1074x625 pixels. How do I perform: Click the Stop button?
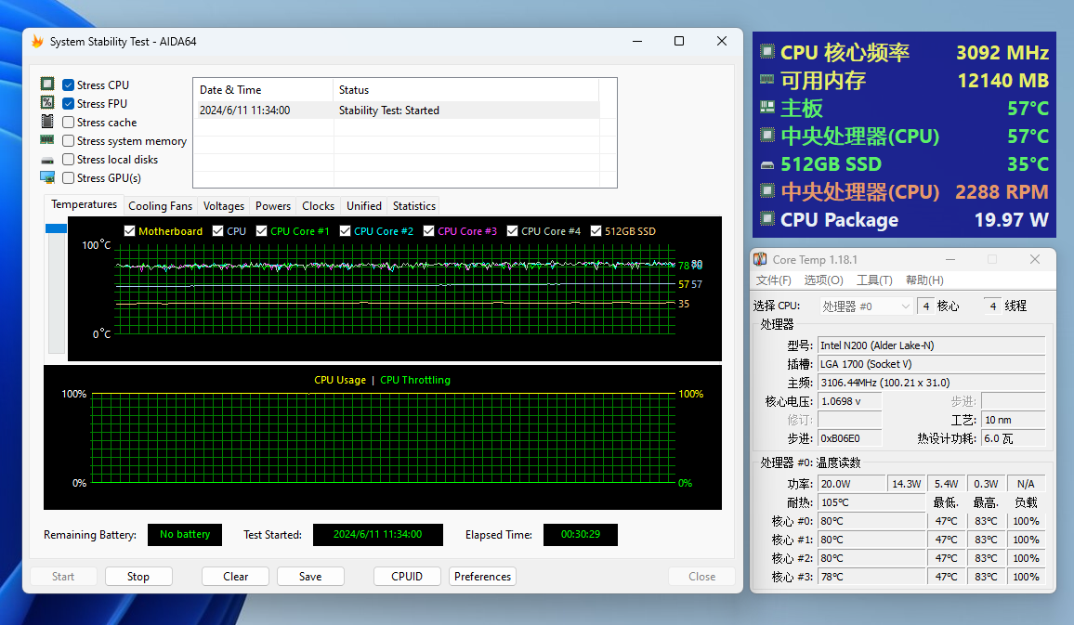138,577
